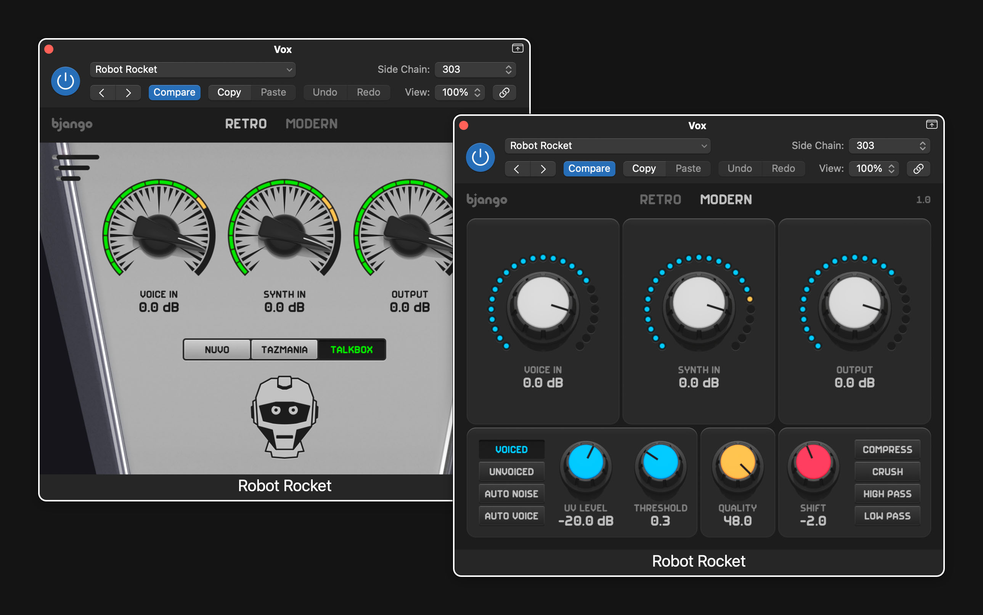
Task: Click the robot head logo
Action: [x=284, y=417]
